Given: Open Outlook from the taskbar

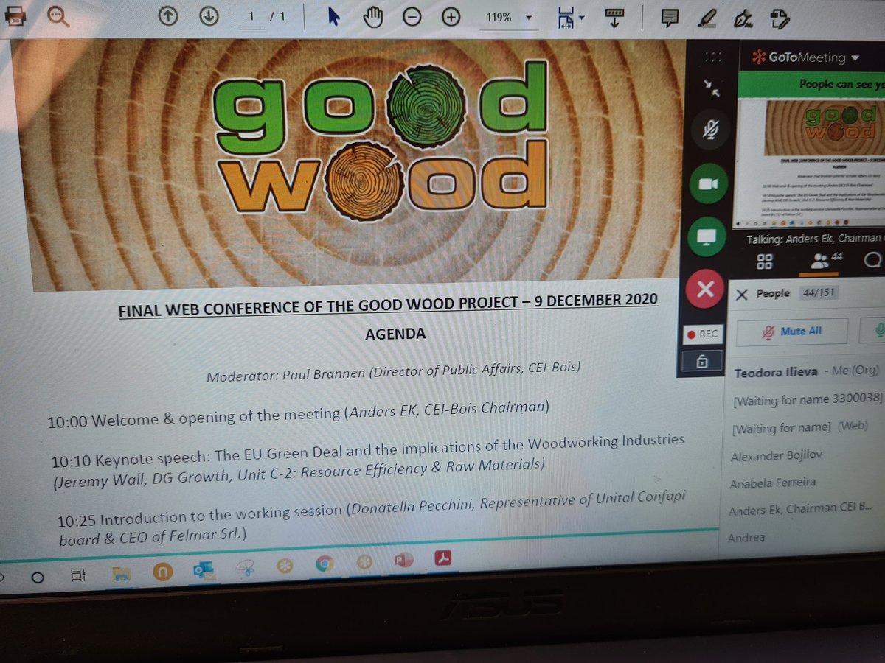Looking at the screenshot, I should [x=203, y=570].
